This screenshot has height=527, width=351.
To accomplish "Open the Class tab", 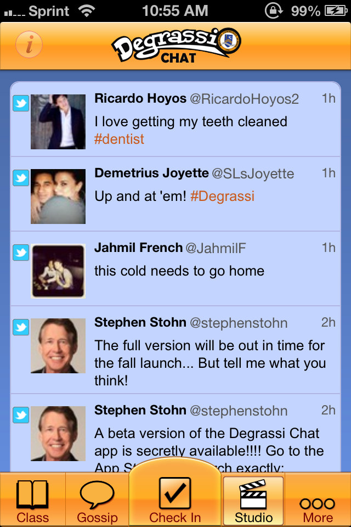I will 33,501.
